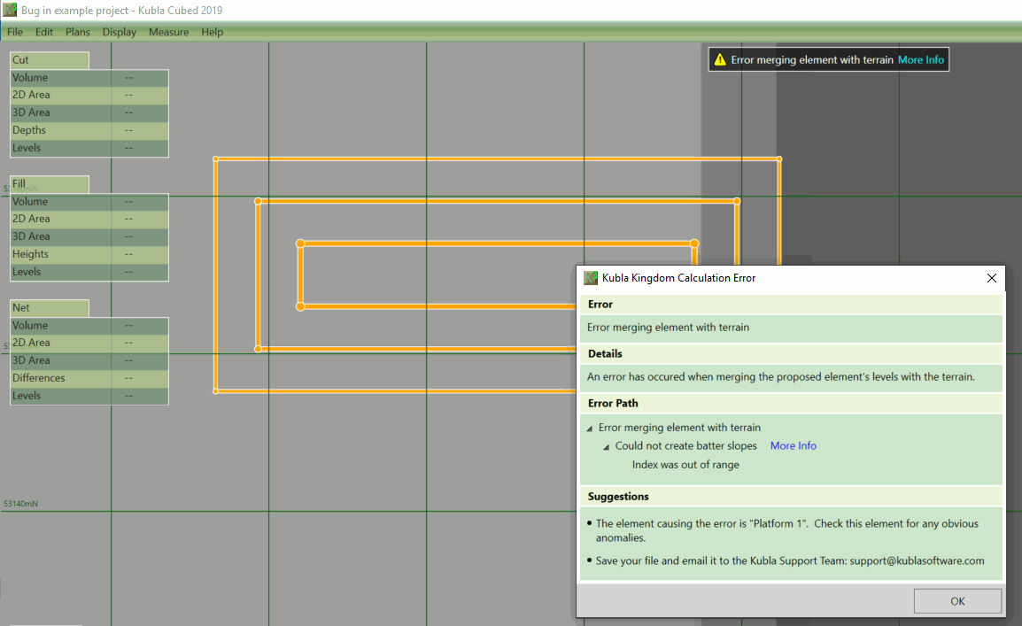Open the Plans menu

tap(78, 32)
